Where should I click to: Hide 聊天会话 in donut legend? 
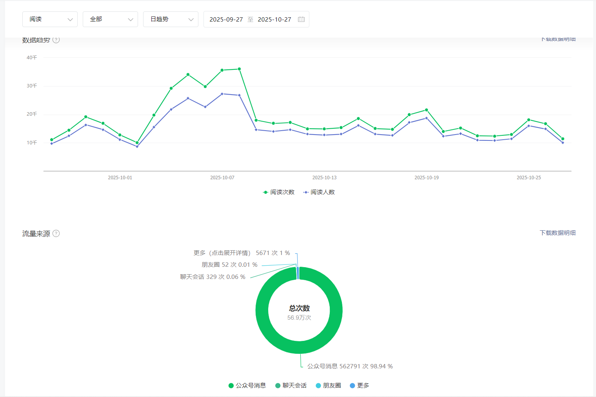tap(291, 385)
